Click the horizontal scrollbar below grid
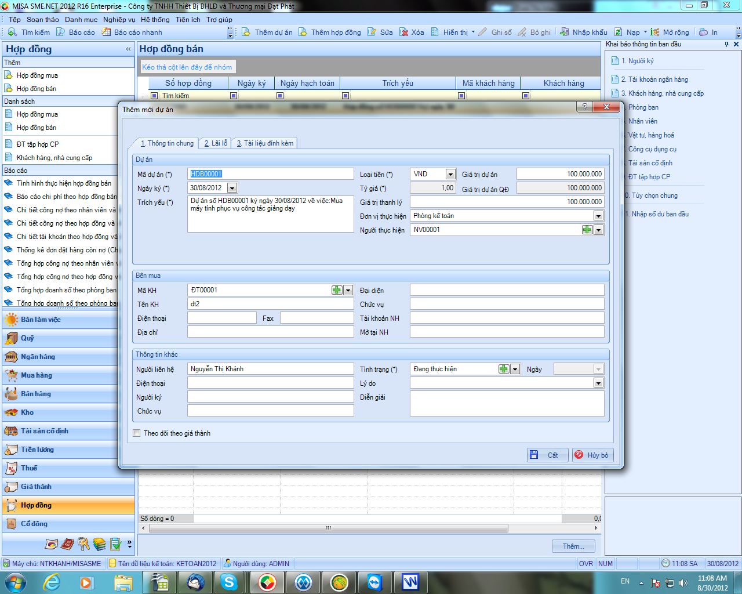The width and height of the screenshot is (742, 594). coord(328,528)
